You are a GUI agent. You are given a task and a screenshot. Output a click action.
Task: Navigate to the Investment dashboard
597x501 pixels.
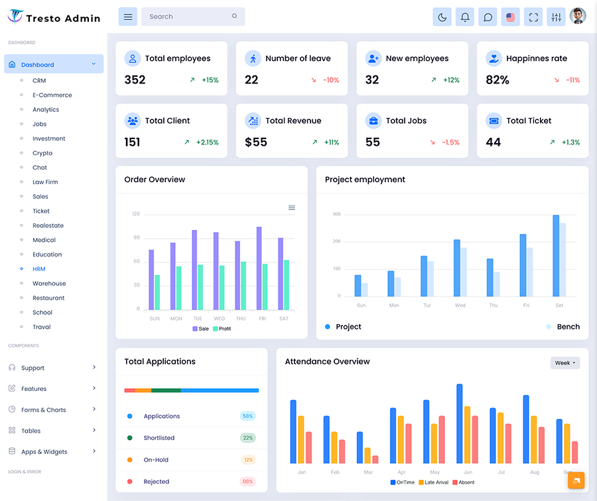coord(48,139)
